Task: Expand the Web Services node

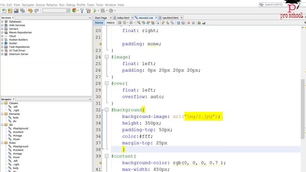Action: 2,25
